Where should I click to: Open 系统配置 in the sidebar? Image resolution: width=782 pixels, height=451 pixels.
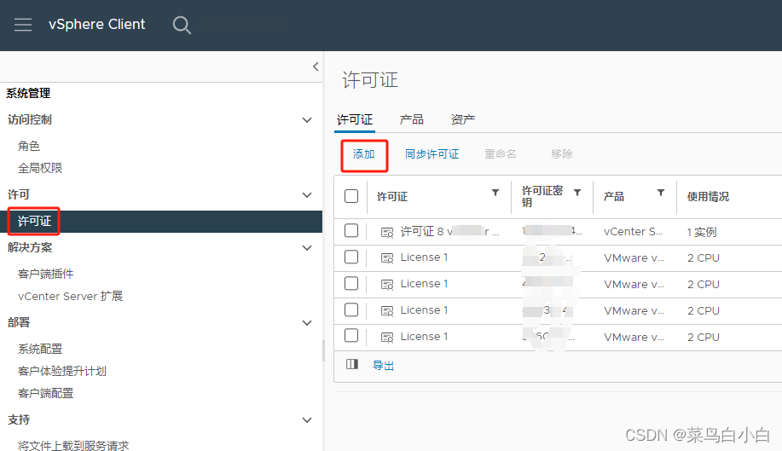pyautogui.click(x=40, y=349)
